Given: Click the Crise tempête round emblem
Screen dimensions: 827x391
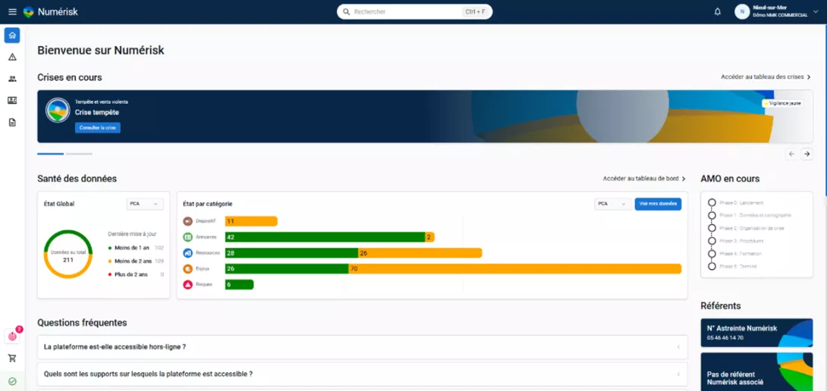Looking at the screenshot, I should pos(58,110).
